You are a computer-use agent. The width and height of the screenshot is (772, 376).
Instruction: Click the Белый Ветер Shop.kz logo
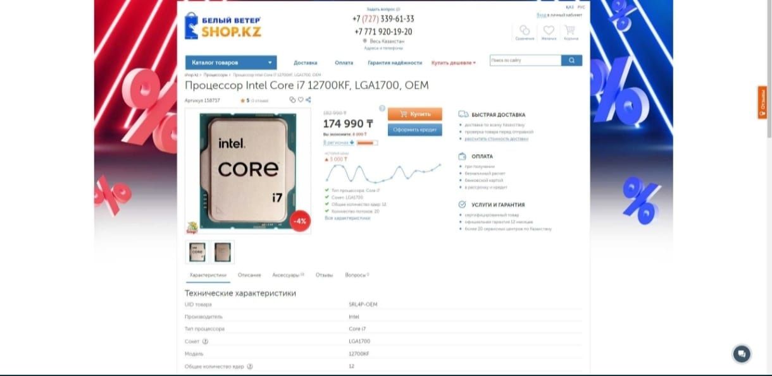(x=223, y=27)
